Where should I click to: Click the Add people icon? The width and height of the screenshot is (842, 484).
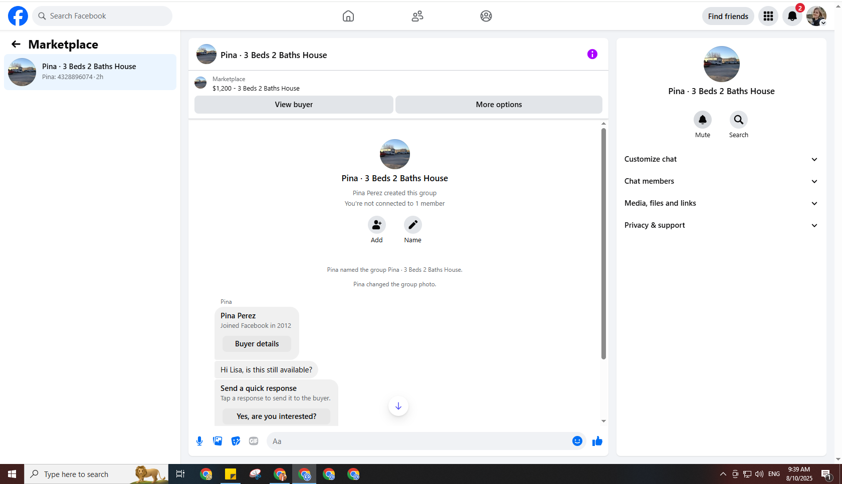pos(377,225)
